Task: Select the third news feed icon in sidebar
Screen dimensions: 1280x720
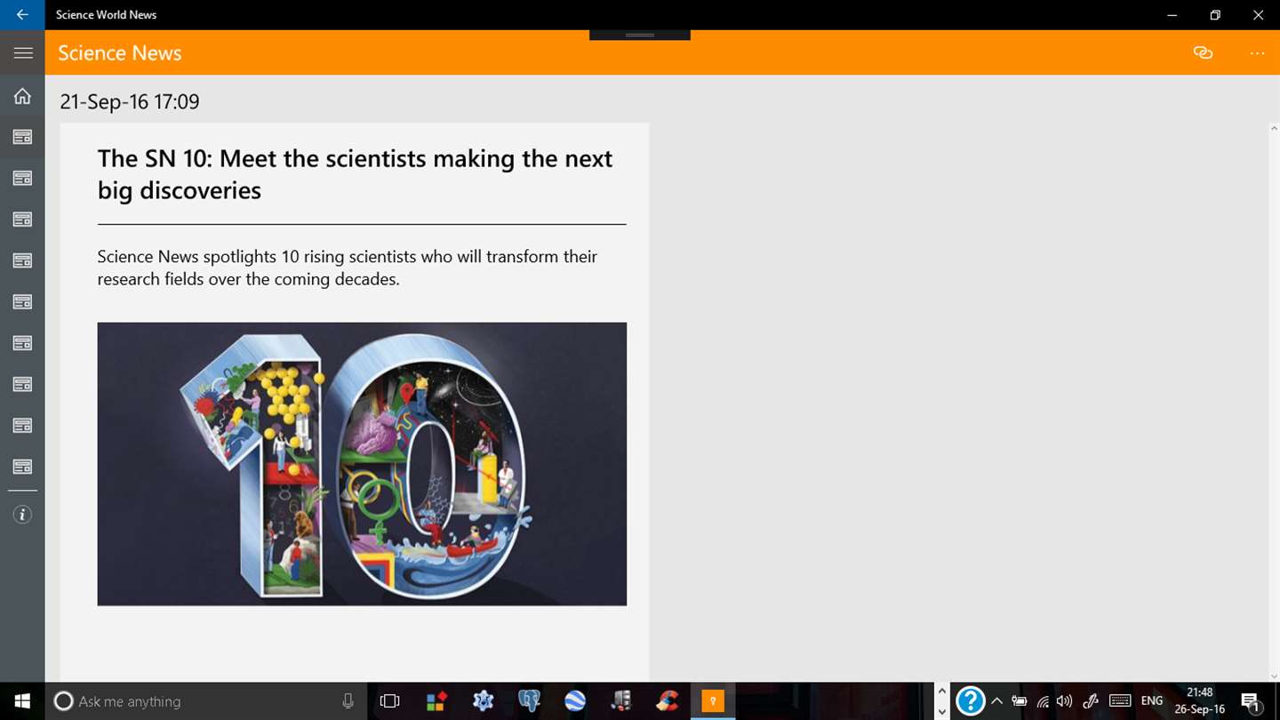Action: click(22, 220)
